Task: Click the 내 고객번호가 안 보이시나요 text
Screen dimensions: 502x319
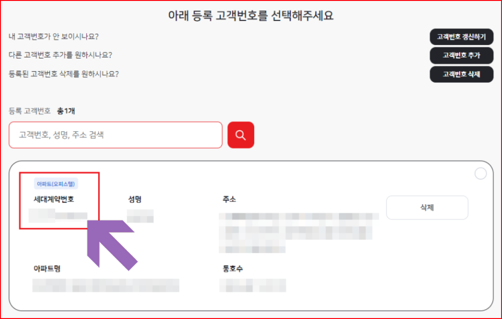Action: [x=53, y=36]
